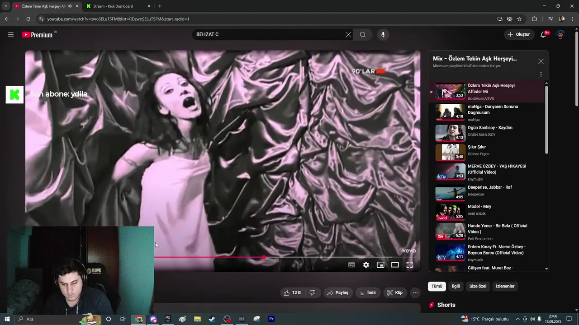
Task: Run search with magnifier button
Action: point(363,35)
